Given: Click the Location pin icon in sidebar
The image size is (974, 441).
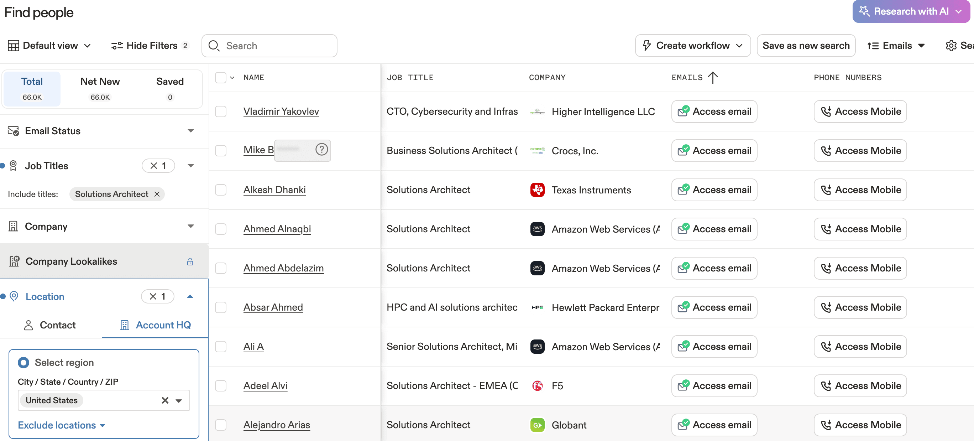Looking at the screenshot, I should [x=14, y=296].
